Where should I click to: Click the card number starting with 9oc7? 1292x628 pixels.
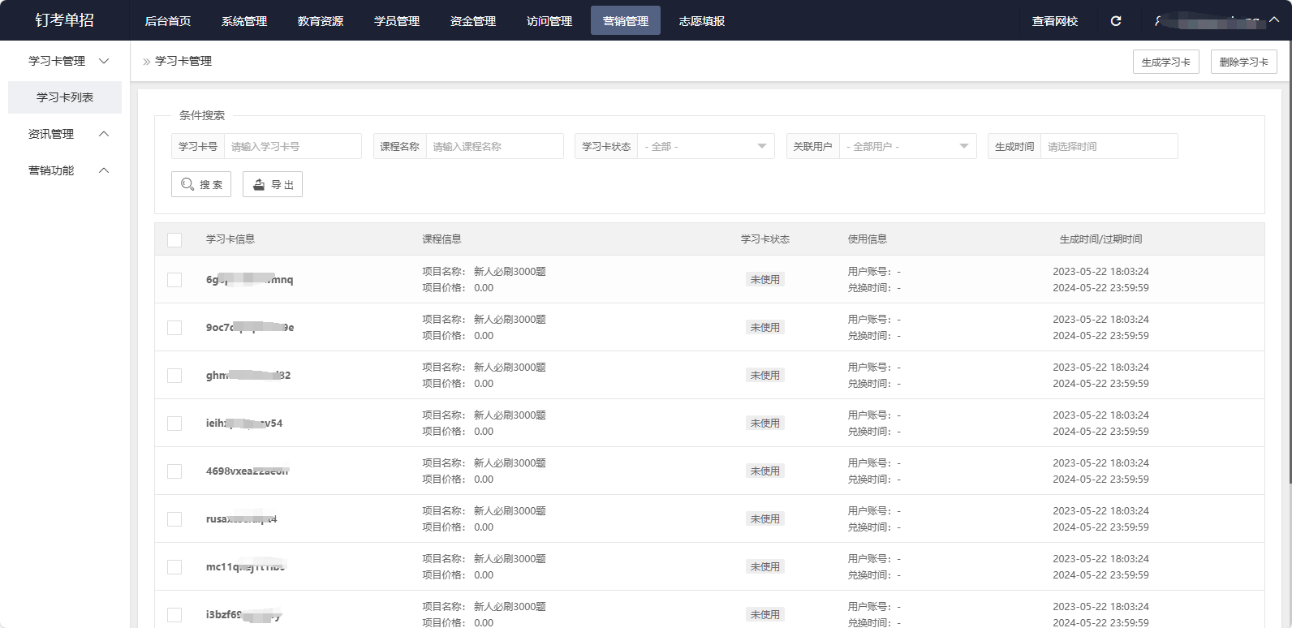(x=250, y=328)
